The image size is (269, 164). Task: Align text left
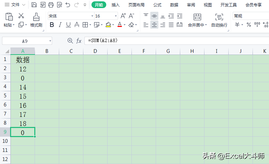[x=146, y=25]
